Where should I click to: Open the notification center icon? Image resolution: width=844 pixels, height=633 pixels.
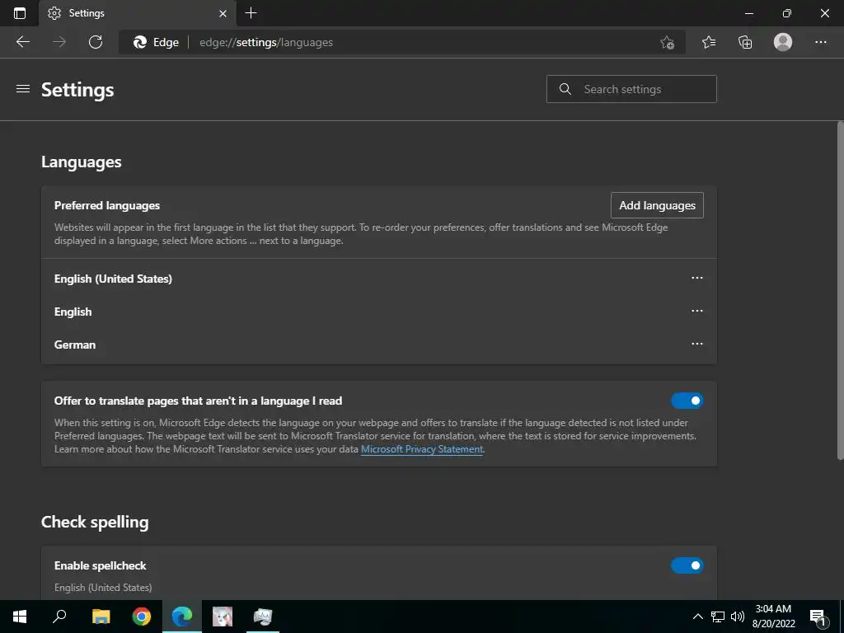click(x=818, y=617)
